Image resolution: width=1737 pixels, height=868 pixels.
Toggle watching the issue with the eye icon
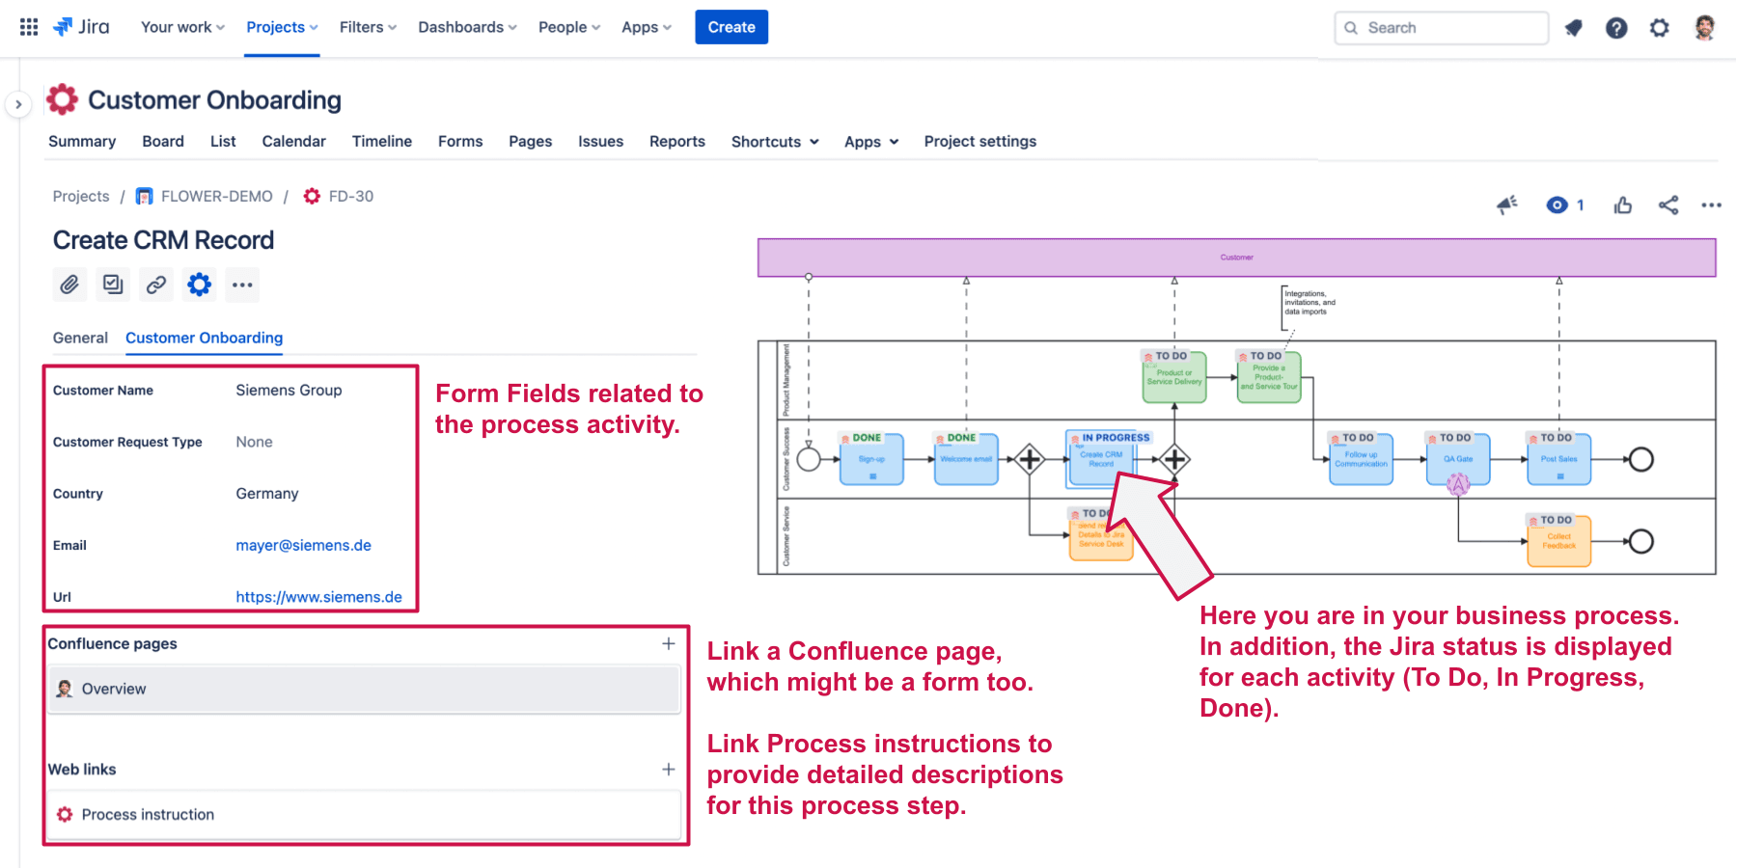coord(1556,204)
